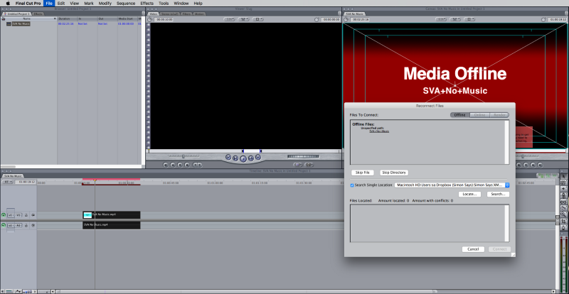Select the Razor Blade tool
This screenshot has height=294, width=569.
[x=563, y=209]
